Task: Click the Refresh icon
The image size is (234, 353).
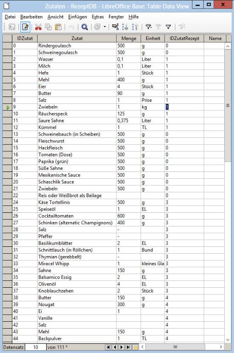Action: click(98, 27)
